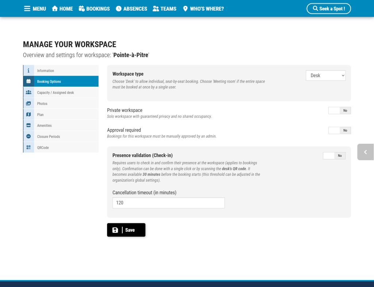The height and width of the screenshot is (287, 374).
Task: Click the Seek a Spot ! label
Action: [x=332, y=9]
